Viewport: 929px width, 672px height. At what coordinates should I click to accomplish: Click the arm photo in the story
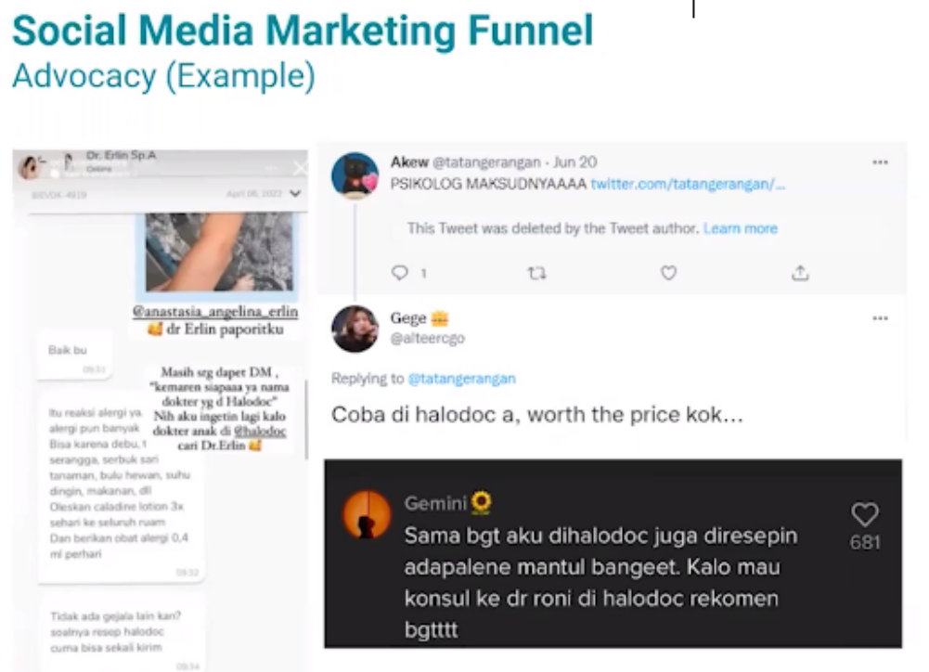coord(219,252)
